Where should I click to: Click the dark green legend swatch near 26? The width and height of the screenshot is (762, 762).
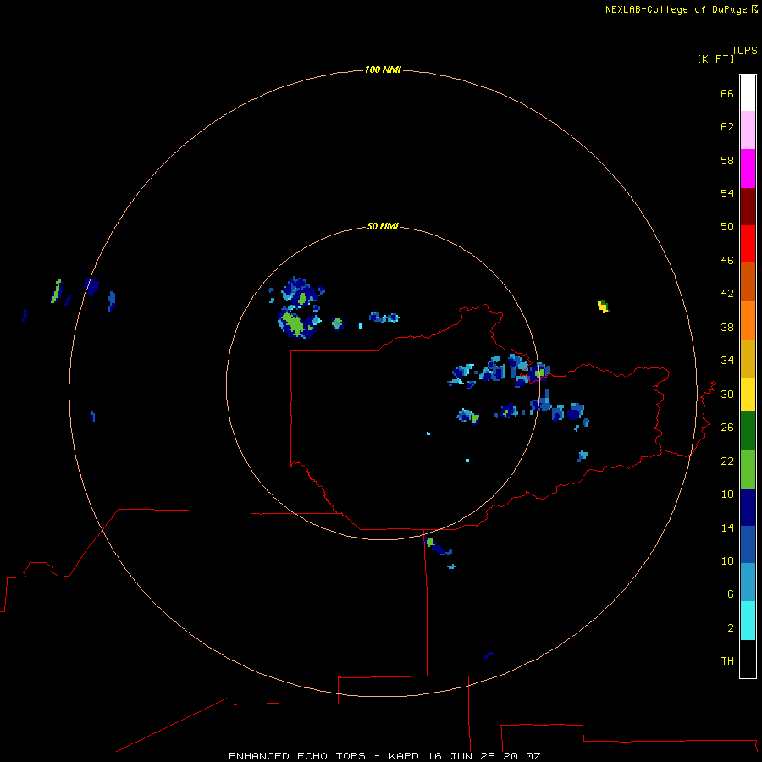tap(748, 431)
